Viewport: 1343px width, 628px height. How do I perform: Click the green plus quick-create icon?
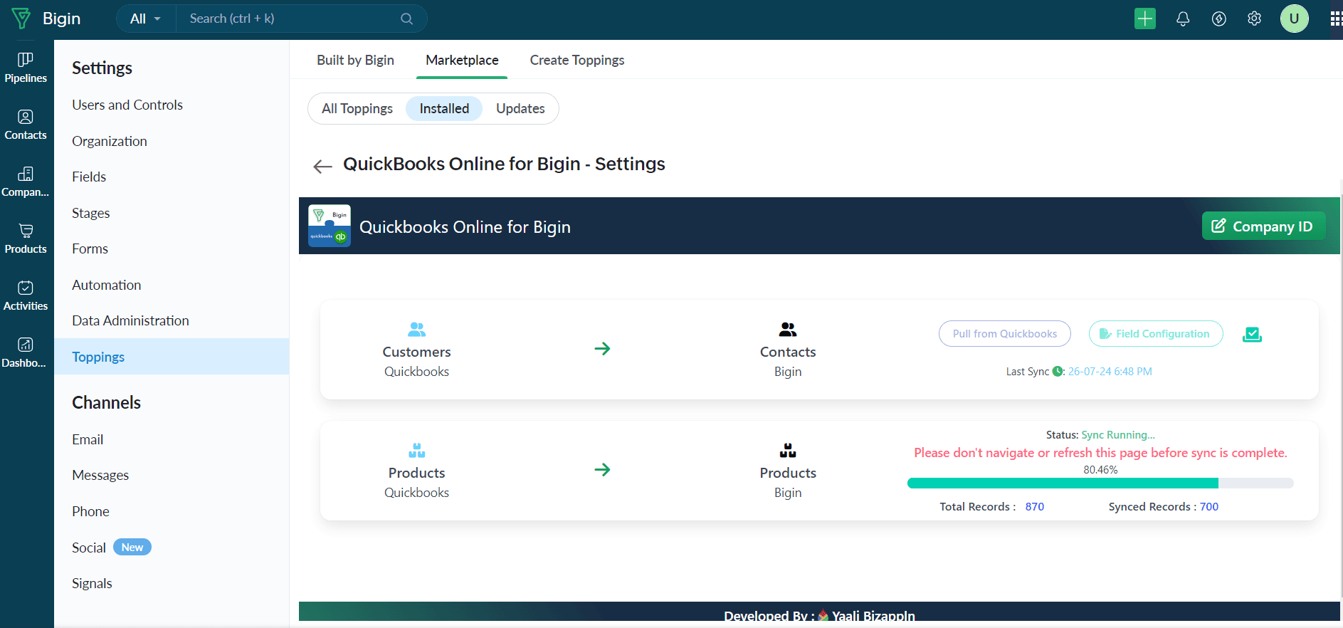coord(1144,19)
